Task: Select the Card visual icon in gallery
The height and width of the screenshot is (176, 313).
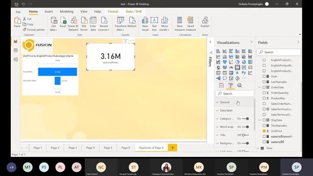Action: [237, 67]
